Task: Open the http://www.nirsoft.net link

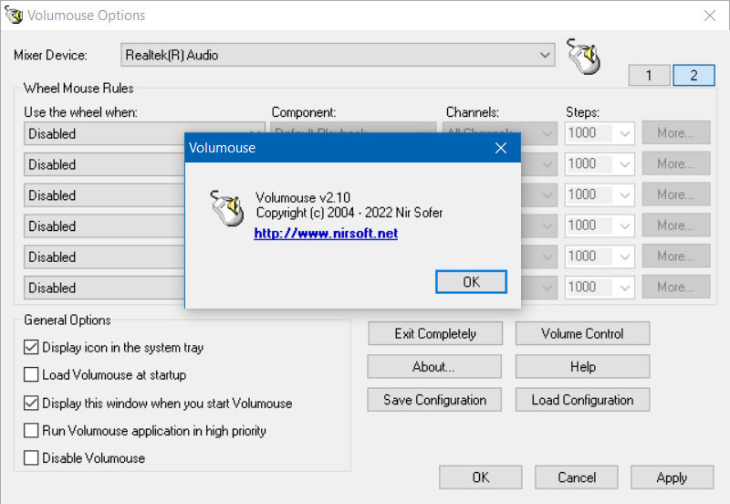Action: (x=326, y=233)
